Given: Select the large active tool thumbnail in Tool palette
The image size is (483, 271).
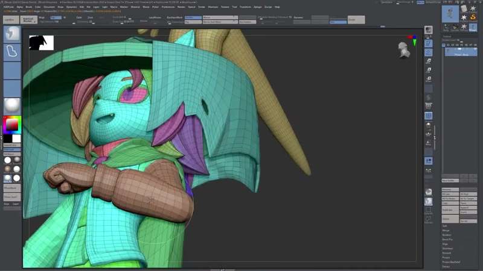Looking at the screenshot, I should 450,13.
